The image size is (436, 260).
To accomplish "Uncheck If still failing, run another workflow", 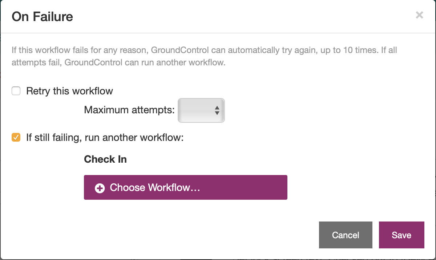I will point(16,137).
